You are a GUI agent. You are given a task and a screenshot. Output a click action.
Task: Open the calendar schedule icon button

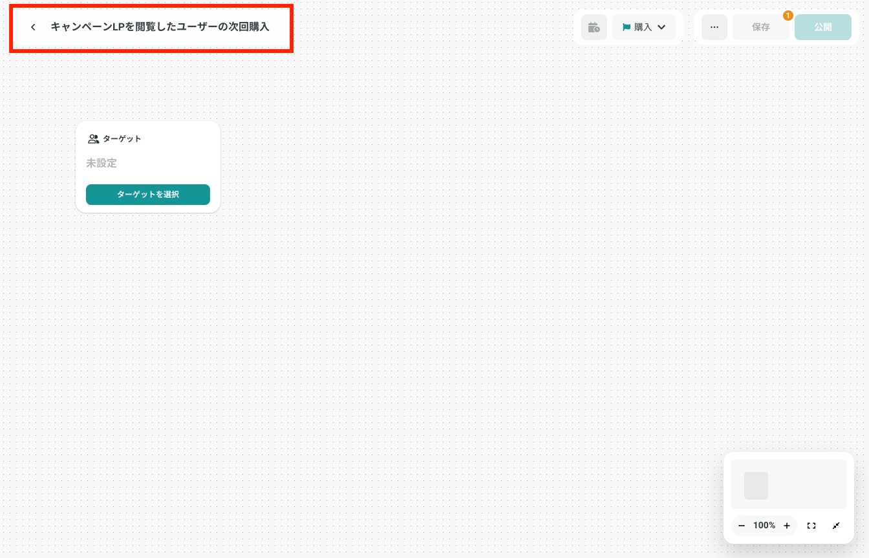(x=594, y=27)
